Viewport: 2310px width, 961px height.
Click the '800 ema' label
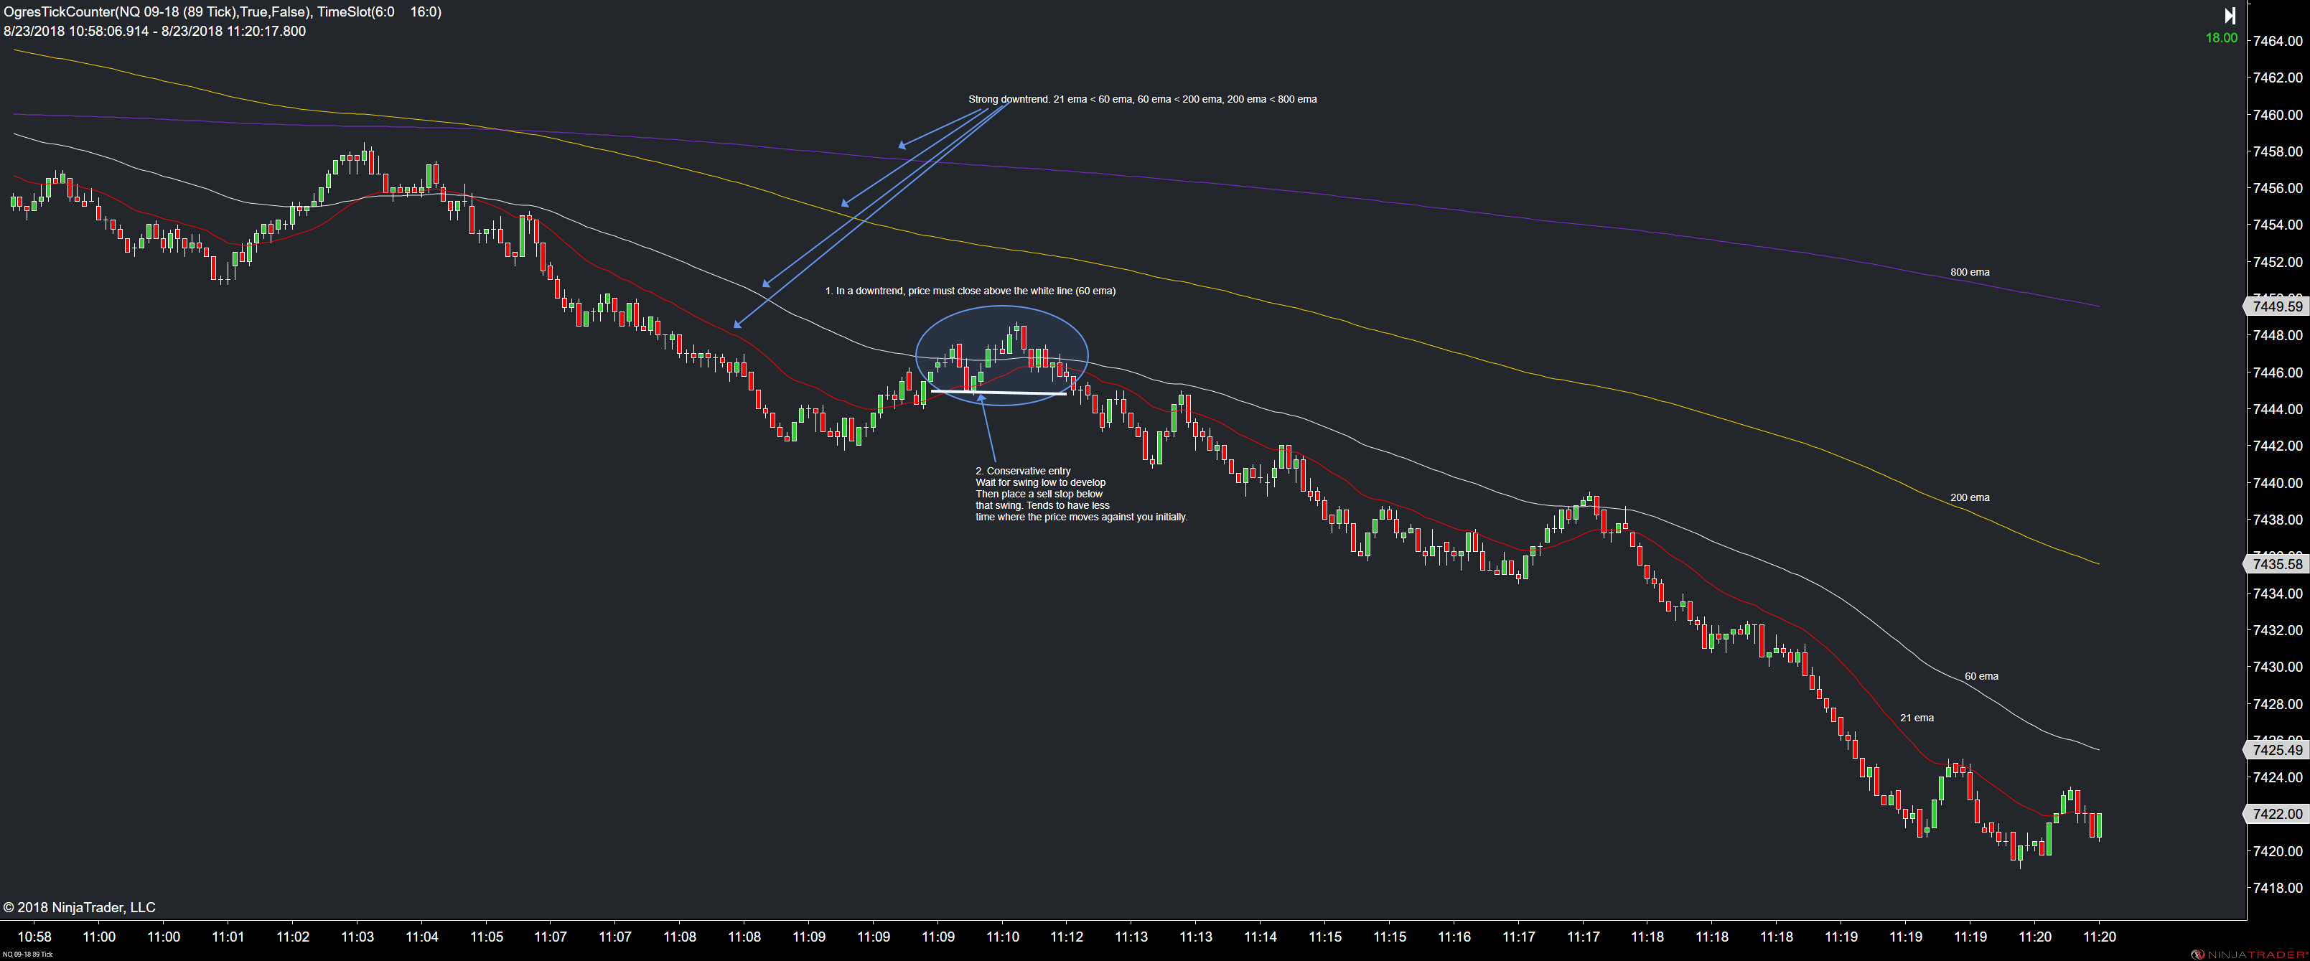coord(1969,273)
